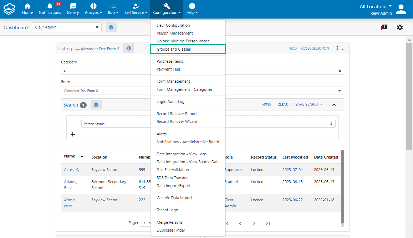The image size is (413, 238).
Task: Open the Acres, Kyle record link
Action: pos(73,170)
